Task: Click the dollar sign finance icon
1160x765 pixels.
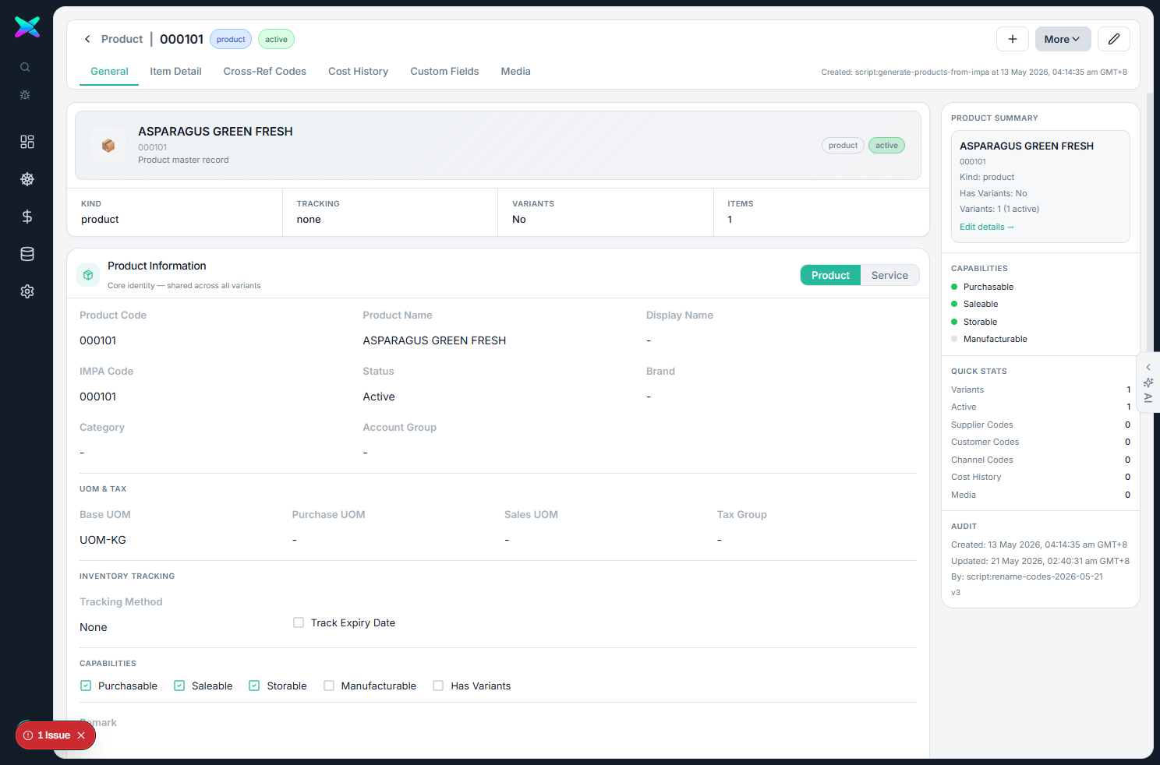Action: (27, 217)
